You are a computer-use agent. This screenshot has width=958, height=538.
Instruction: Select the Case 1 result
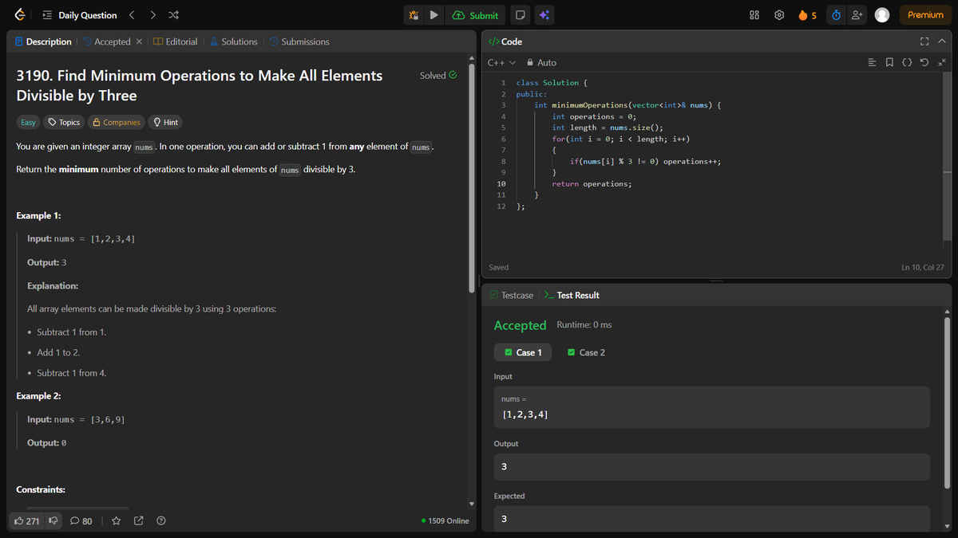521,352
